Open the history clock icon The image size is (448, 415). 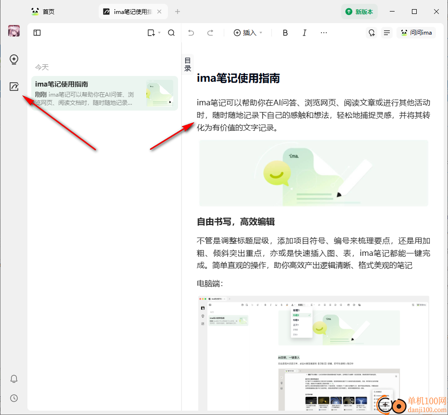pos(13,398)
